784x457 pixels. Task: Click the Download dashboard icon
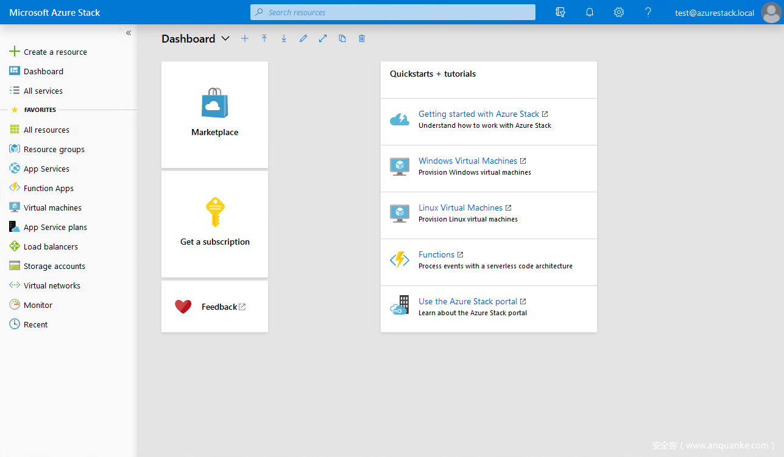pos(284,38)
